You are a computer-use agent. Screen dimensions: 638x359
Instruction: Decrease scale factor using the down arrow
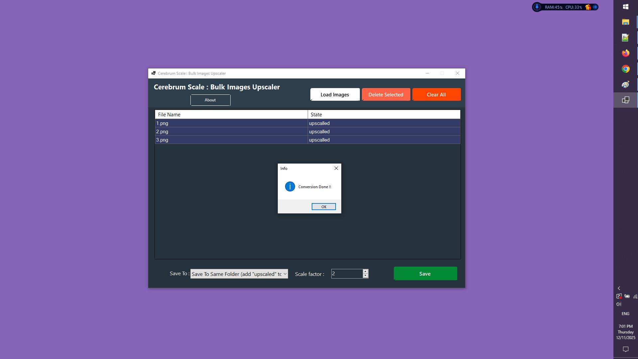click(x=365, y=276)
